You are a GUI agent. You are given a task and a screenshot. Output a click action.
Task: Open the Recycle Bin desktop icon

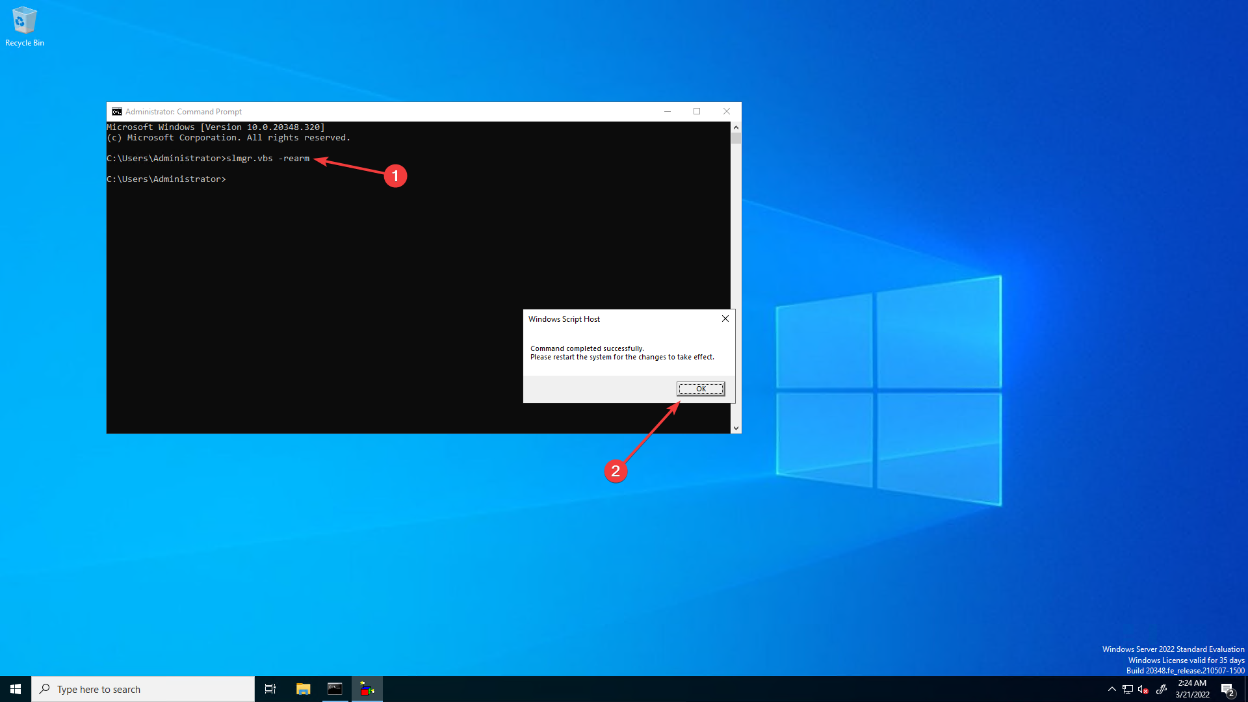(x=25, y=27)
